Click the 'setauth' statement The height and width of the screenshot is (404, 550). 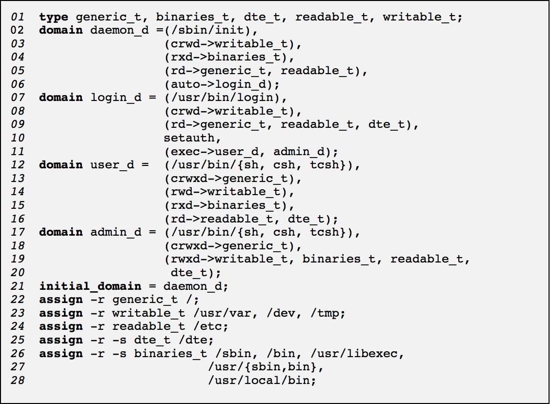click(x=189, y=138)
